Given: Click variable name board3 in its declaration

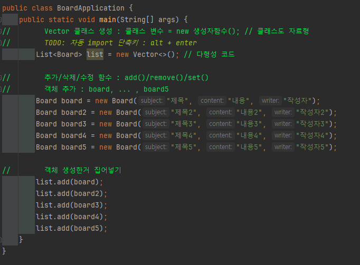Looking at the screenshot, I should (74, 124).
